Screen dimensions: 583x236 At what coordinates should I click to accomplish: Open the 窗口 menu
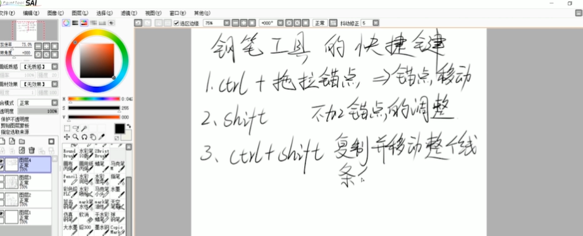click(x=177, y=13)
